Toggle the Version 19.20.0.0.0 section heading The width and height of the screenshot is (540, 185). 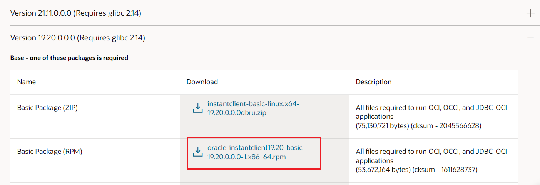[77, 38]
